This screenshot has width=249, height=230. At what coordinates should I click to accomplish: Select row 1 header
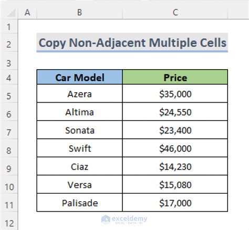coord(9,27)
